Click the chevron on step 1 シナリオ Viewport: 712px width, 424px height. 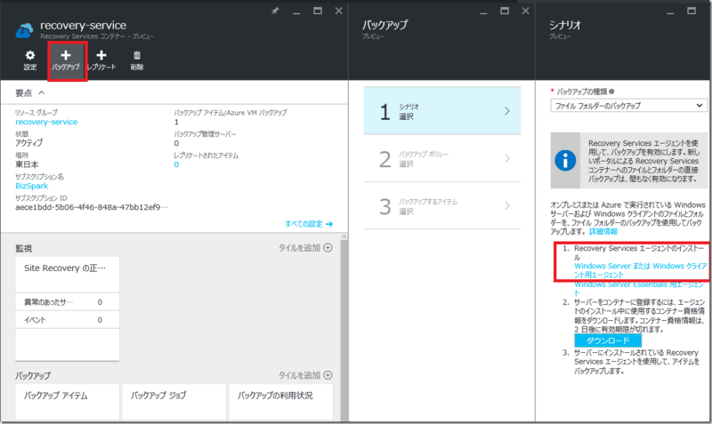click(x=507, y=111)
